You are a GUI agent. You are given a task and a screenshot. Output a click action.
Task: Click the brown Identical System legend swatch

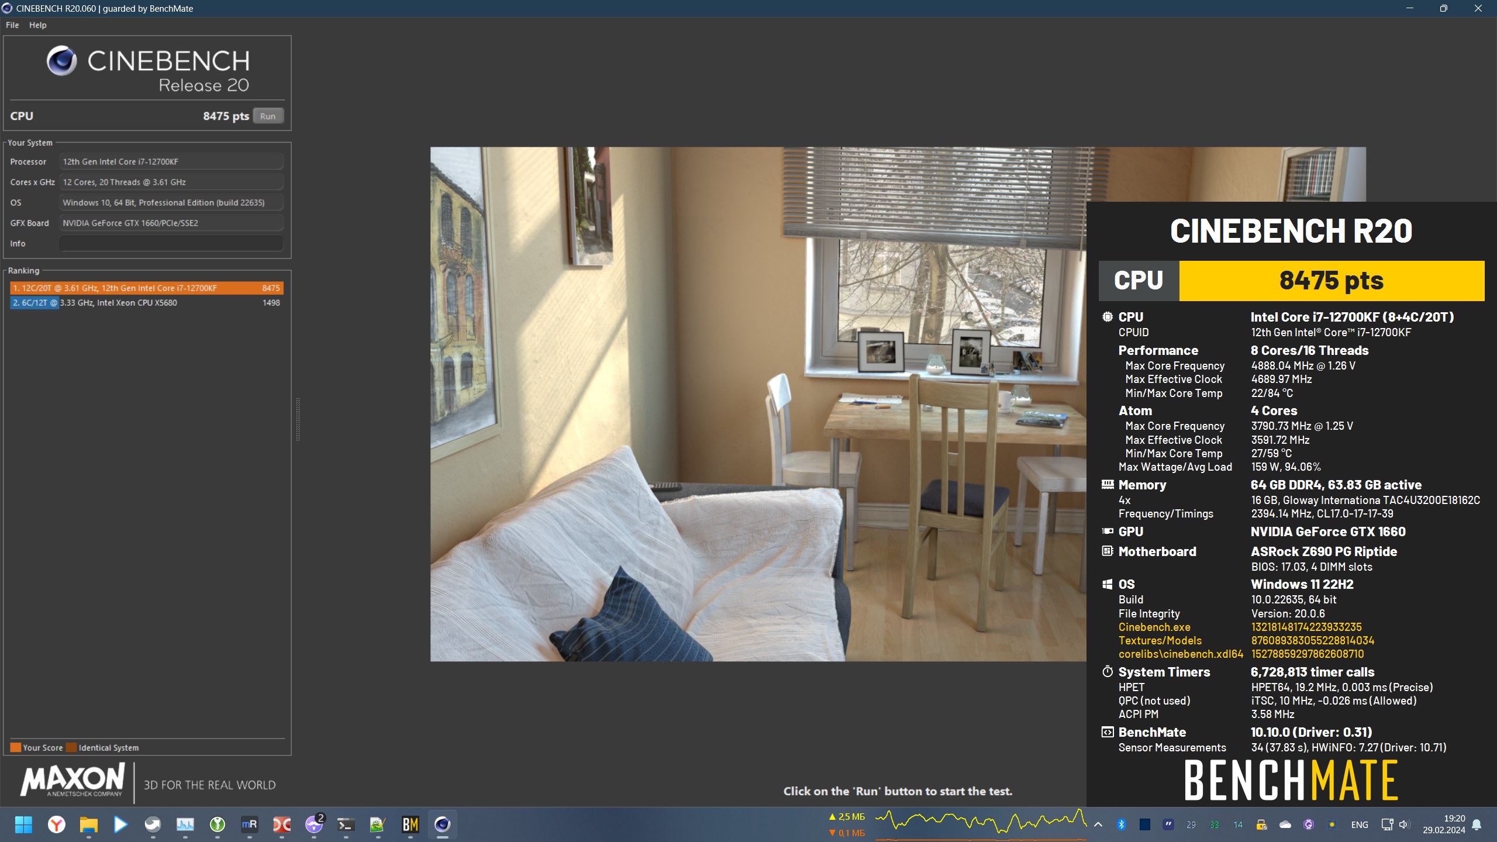[71, 747]
